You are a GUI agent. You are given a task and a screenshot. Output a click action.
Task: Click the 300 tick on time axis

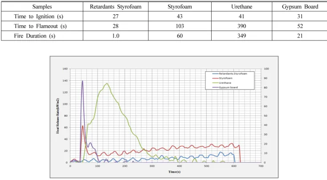[152, 166]
